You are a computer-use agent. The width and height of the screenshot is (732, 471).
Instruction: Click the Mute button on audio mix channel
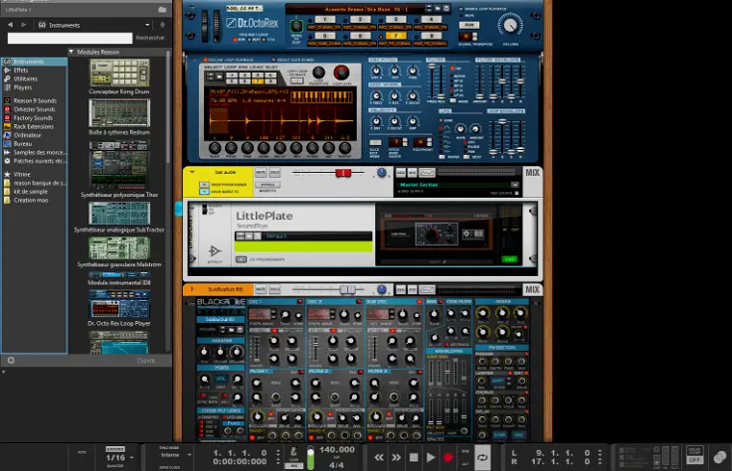(x=262, y=173)
